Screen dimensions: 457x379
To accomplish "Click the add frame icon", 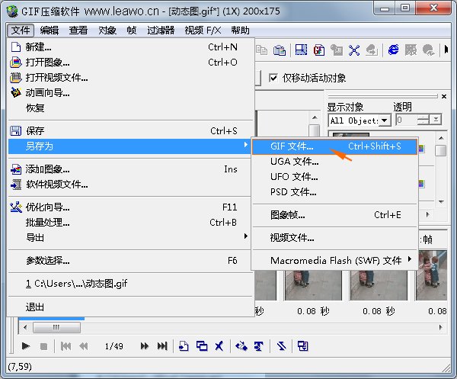I will point(184,346).
